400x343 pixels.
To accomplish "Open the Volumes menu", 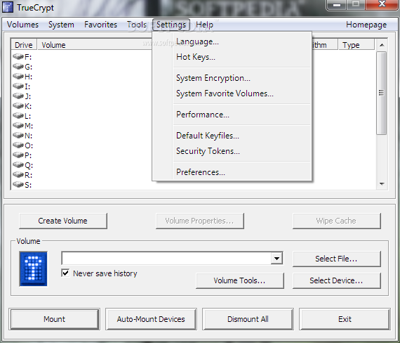I will point(22,25).
